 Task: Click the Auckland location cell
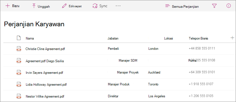(x=154, y=72)
